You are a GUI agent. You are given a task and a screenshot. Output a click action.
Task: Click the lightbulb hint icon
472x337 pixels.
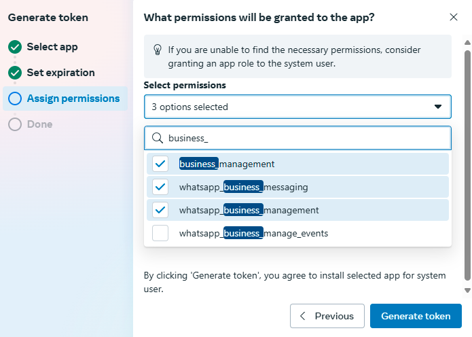(158, 50)
